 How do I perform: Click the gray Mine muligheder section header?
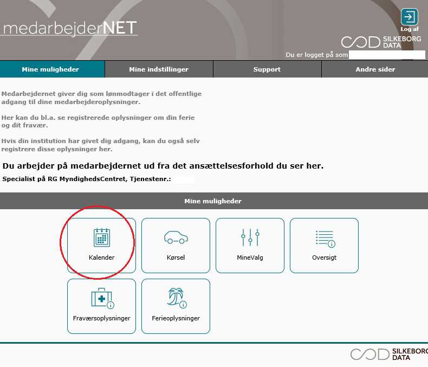point(213,201)
